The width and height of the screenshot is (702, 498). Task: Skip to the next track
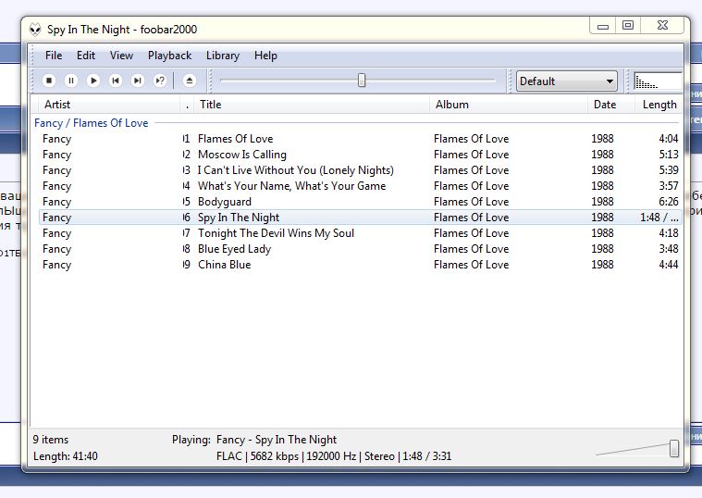138,81
